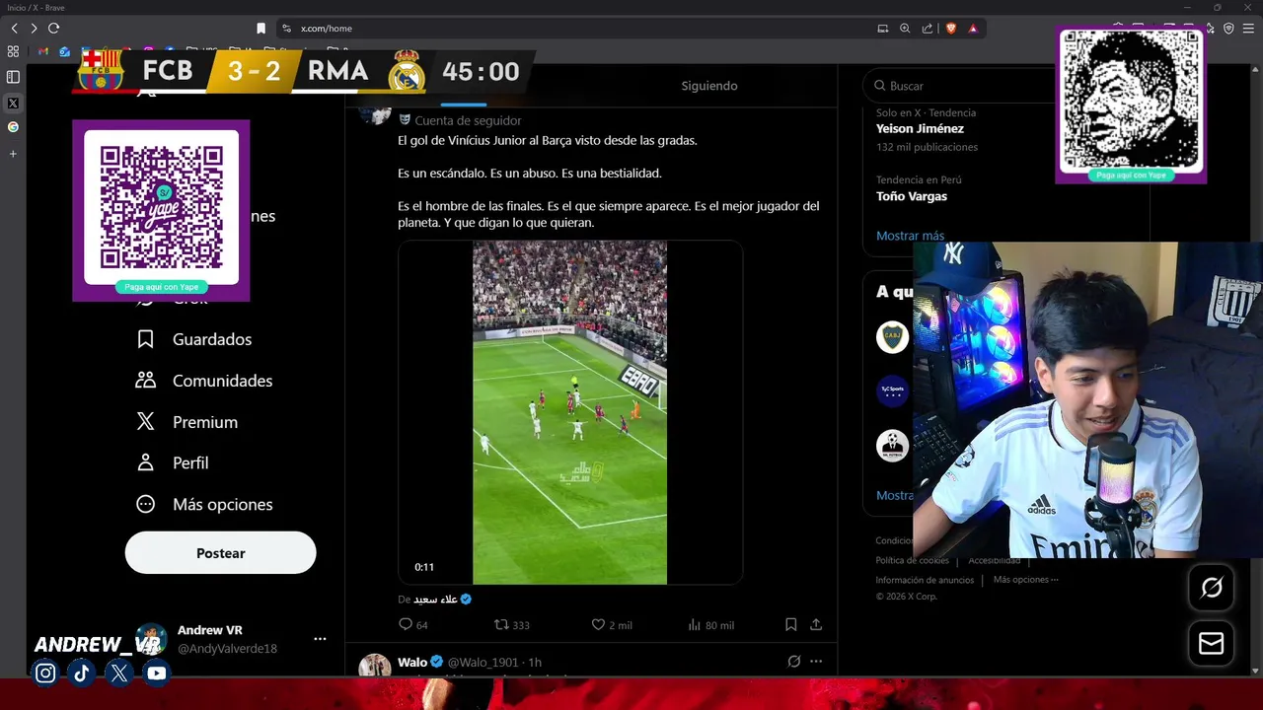Expand the footer Más opciones link
Image resolution: width=1263 pixels, height=710 pixels.
(1025, 580)
